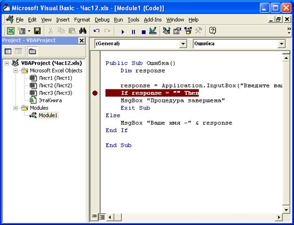Click the Save floppy disk icon
Image resolution: width=294 pixels, height=225 pixels.
point(37,31)
